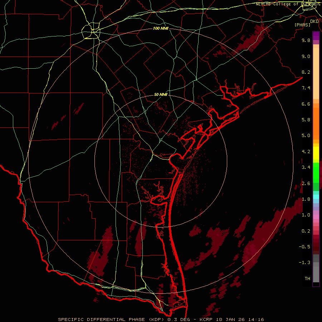Select the gray band at the color bar bottom
The height and width of the screenshot is (322, 322).
pyautogui.click(x=316, y=272)
